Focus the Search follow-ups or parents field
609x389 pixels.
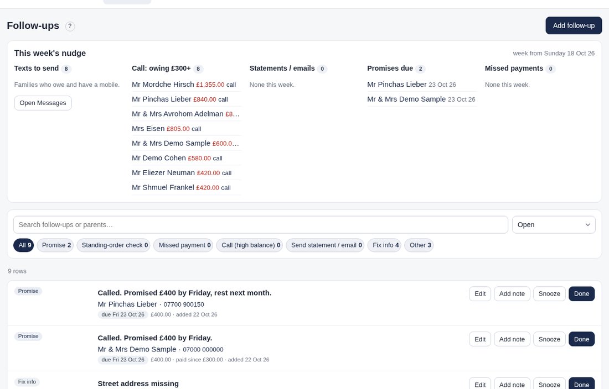pyautogui.click(x=261, y=225)
